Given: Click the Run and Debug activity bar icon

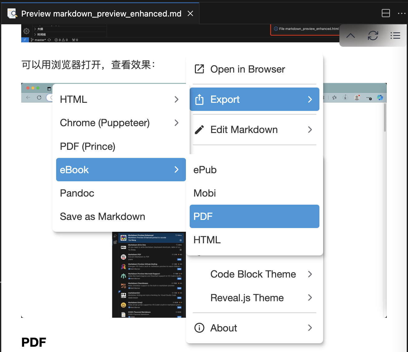Looking at the screenshot, I should click(115, 236).
